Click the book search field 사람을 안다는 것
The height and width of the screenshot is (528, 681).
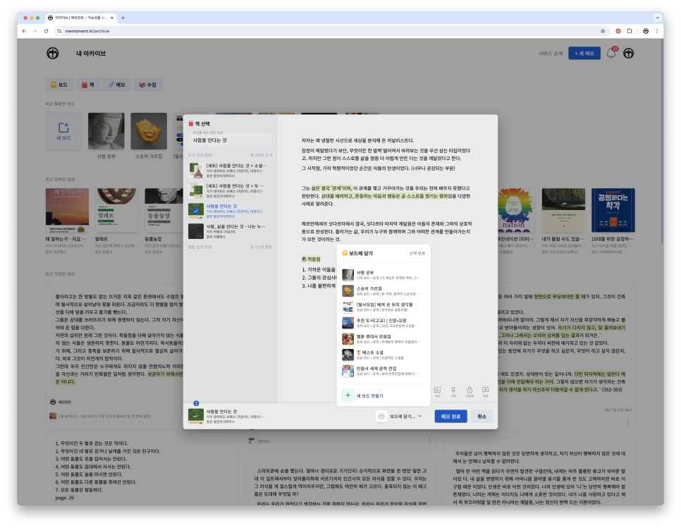click(x=231, y=140)
